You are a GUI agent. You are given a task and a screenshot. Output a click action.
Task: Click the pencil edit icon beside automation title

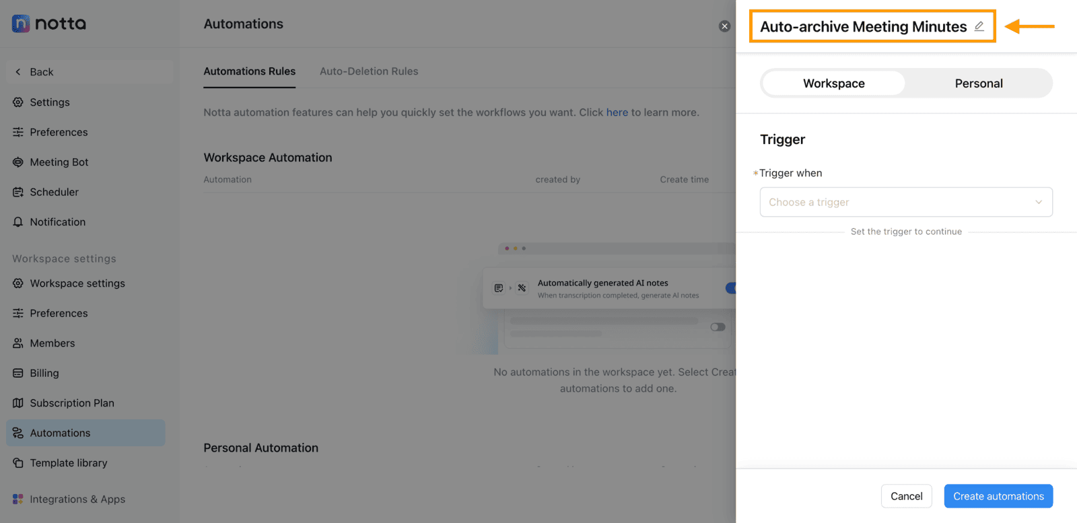click(979, 26)
